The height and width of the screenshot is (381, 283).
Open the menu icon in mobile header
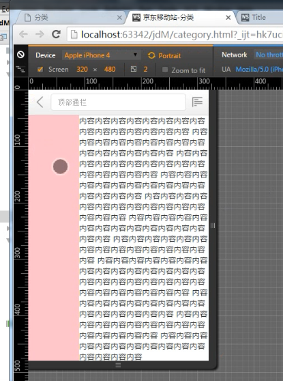tap(197, 102)
